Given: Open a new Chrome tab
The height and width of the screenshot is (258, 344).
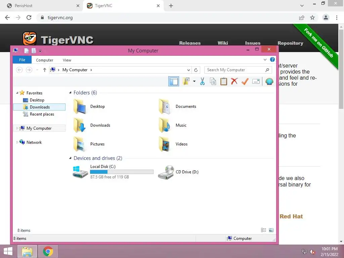Looking at the screenshot, I should pyautogui.click(x=171, y=6).
